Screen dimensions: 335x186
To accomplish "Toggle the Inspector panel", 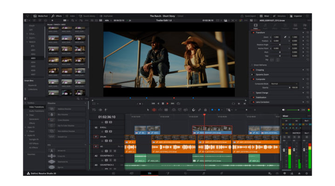I will (x=296, y=16).
